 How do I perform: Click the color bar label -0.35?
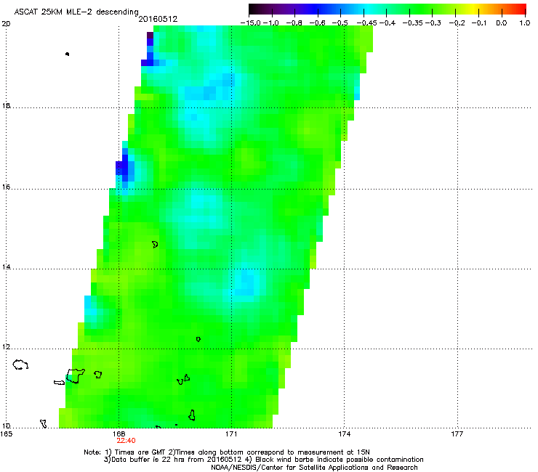click(x=413, y=23)
